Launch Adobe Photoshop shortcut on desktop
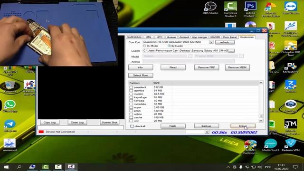The width and height of the screenshot is (304, 171). pos(250,9)
